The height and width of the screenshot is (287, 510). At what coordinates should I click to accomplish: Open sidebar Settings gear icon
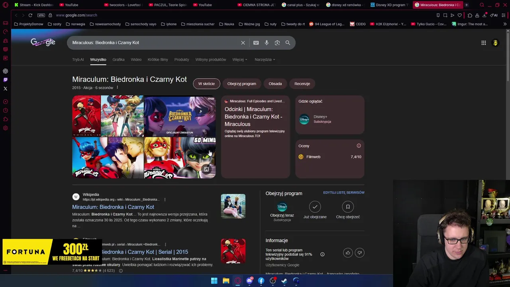(x=6, y=128)
